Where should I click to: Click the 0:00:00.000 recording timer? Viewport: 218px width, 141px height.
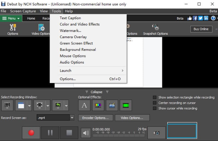point(101,129)
